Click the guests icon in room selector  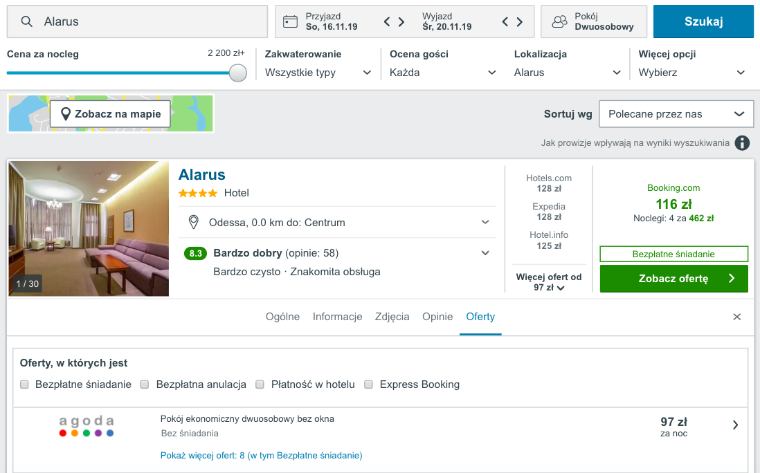pyautogui.click(x=559, y=21)
